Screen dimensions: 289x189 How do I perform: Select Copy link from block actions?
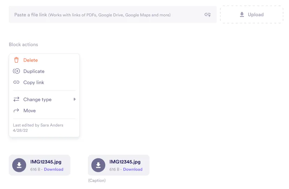(x=33, y=82)
